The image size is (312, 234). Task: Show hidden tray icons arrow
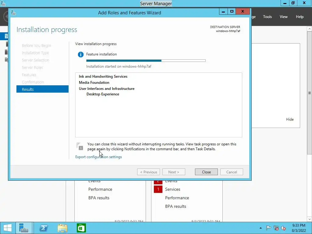(261, 228)
